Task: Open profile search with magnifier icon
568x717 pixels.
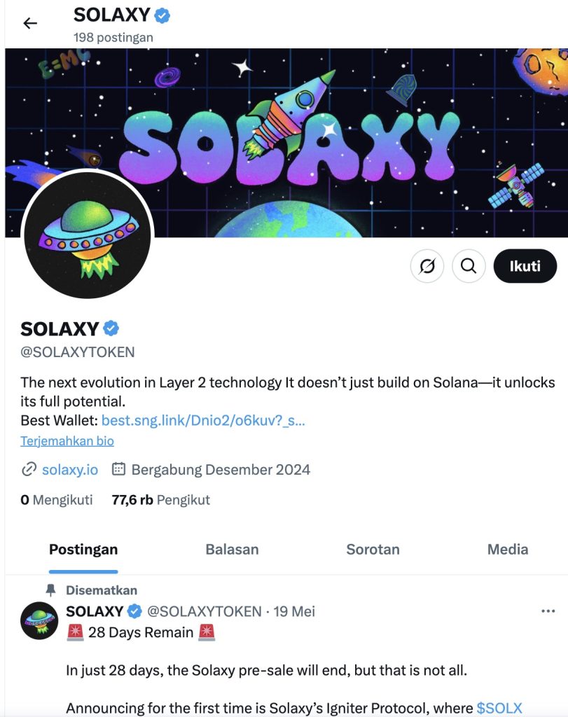Action: tap(469, 266)
